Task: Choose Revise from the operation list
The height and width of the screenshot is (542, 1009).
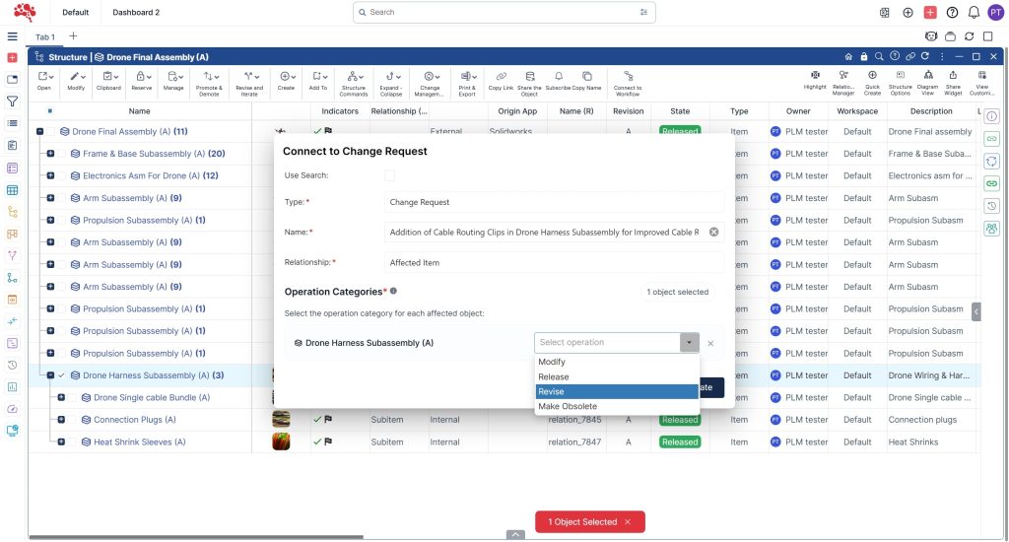Action: click(617, 391)
